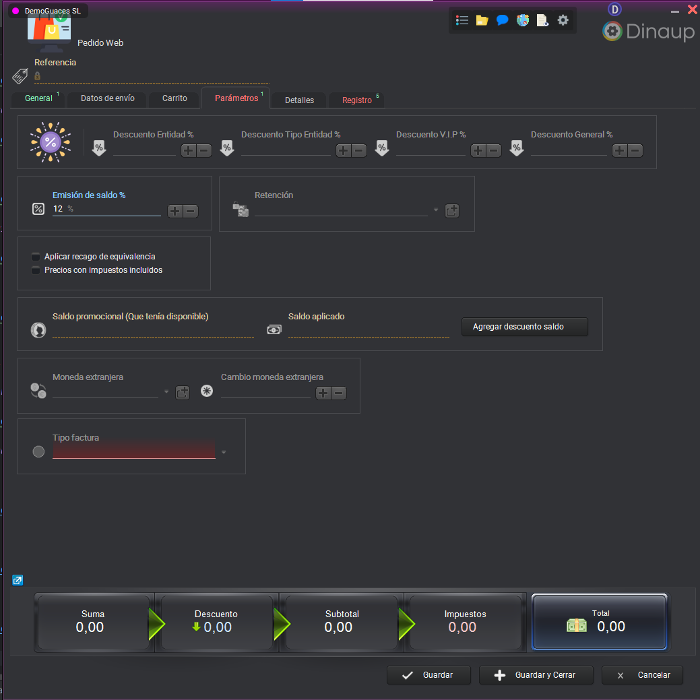This screenshot has height=700, width=700.
Task: Click Guardar y Cerrar
Action: (536, 675)
